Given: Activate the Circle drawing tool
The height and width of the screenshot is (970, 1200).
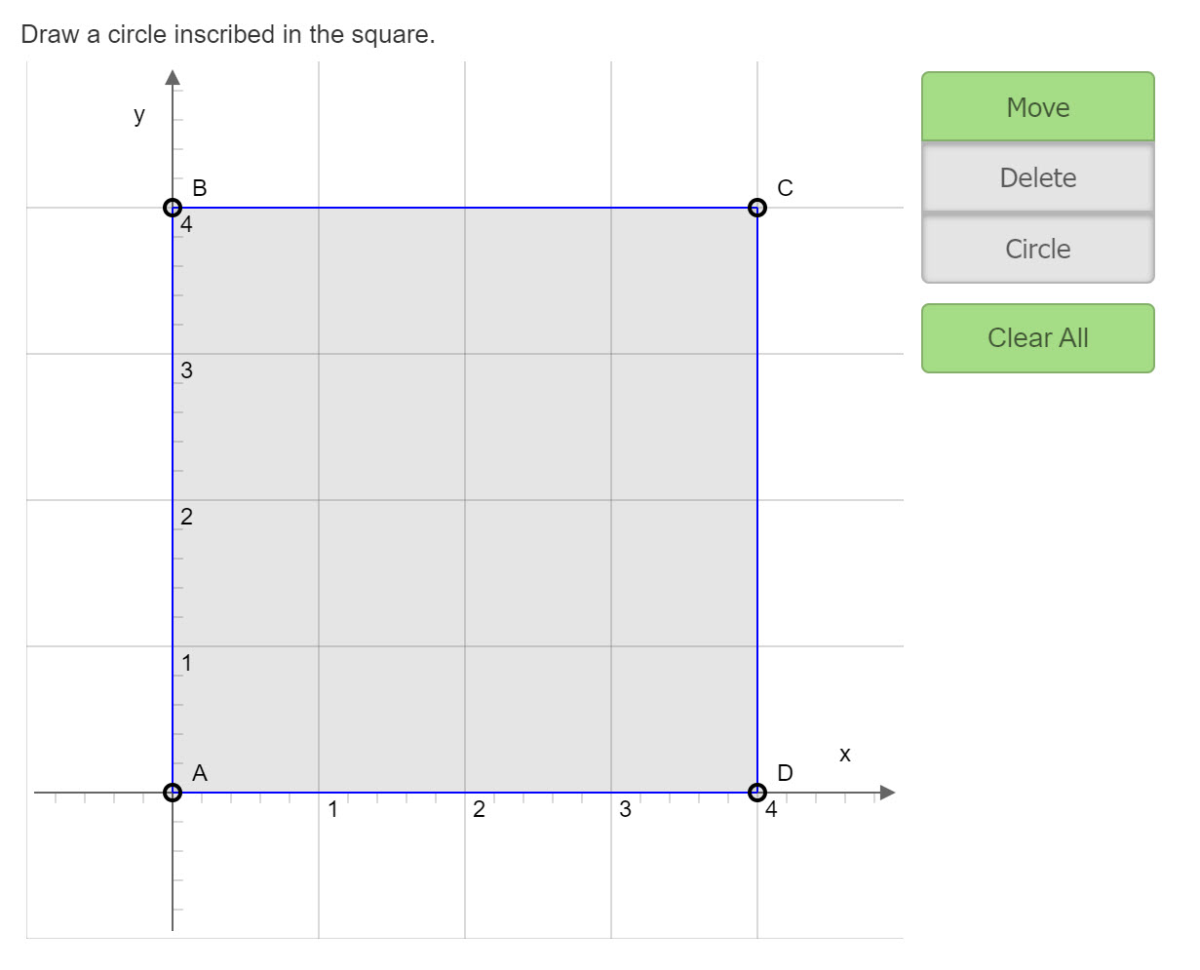Looking at the screenshot, I should point(1037,249).
